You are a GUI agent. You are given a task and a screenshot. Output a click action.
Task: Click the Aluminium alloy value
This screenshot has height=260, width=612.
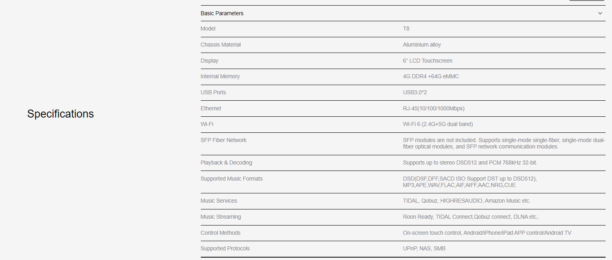[x=422, y=45]
